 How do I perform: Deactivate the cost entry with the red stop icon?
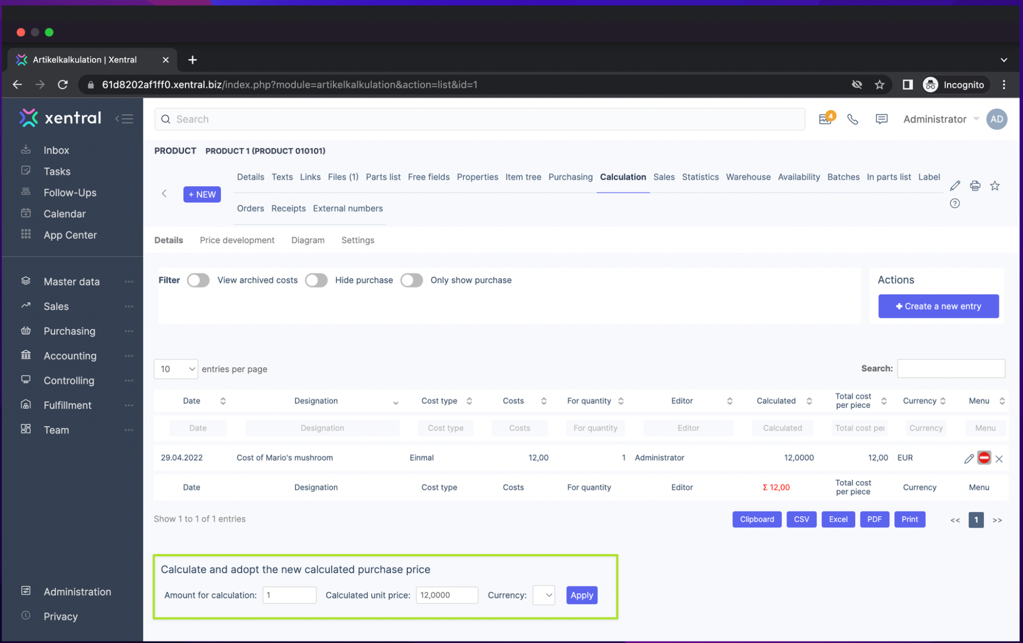pos(985,458)
